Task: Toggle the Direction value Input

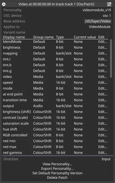Action: (106, 159)
